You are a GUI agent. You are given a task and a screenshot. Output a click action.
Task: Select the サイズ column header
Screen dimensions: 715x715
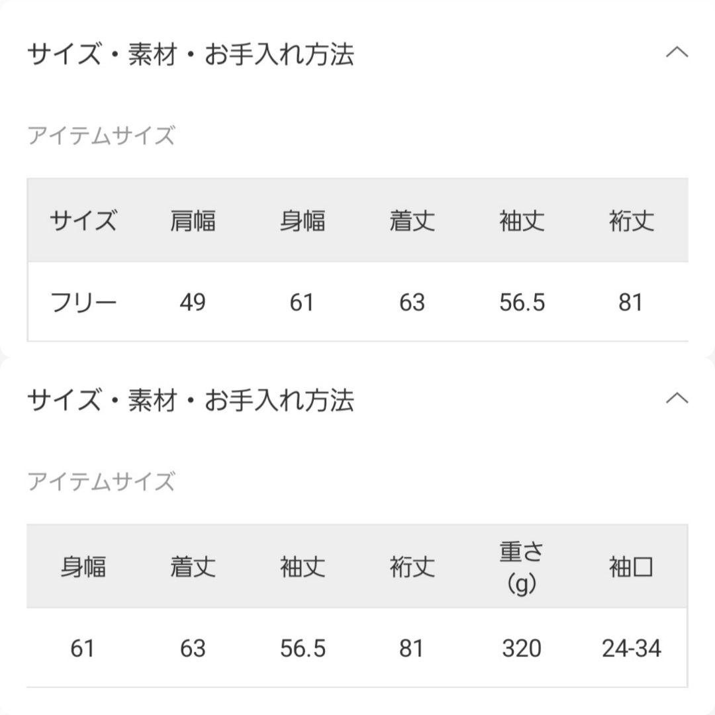coord(83,222)
